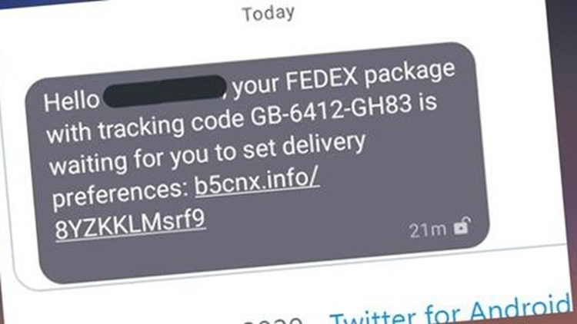Click the partial year text beside Twitter for Android
Image resolution: width=577 pixels, height=324 pixels.
(272, 320)
